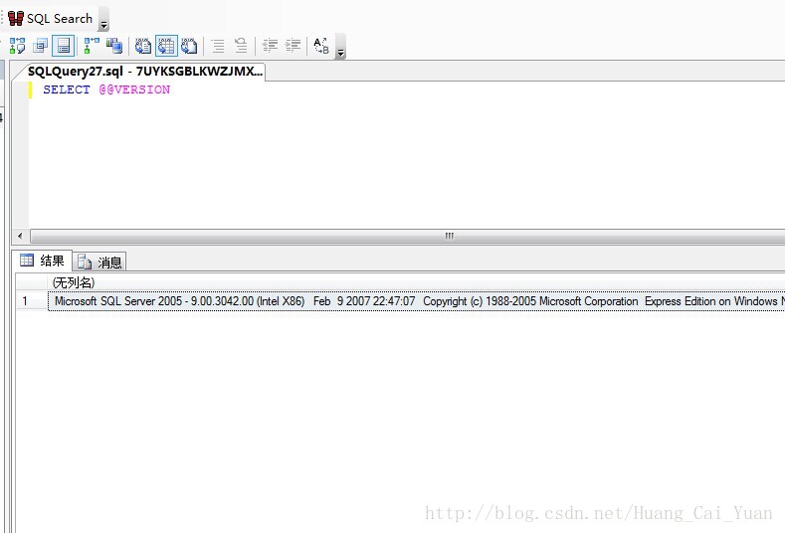Decrease indent of selected lines
This screenshot has height=533, width=785.
coord(270,46)
